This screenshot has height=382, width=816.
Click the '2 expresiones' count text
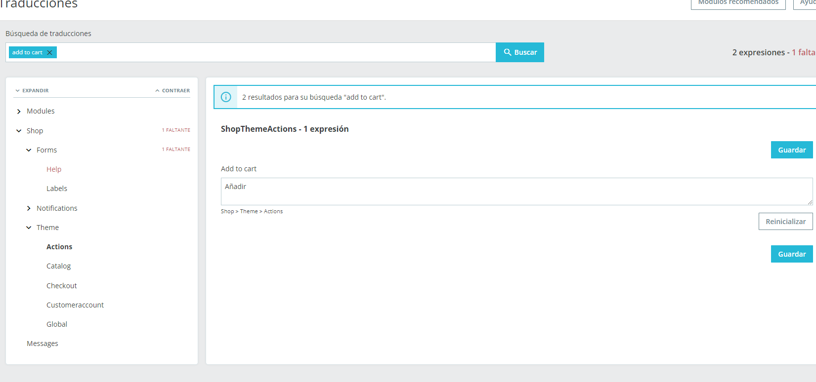tap(758, 52)
